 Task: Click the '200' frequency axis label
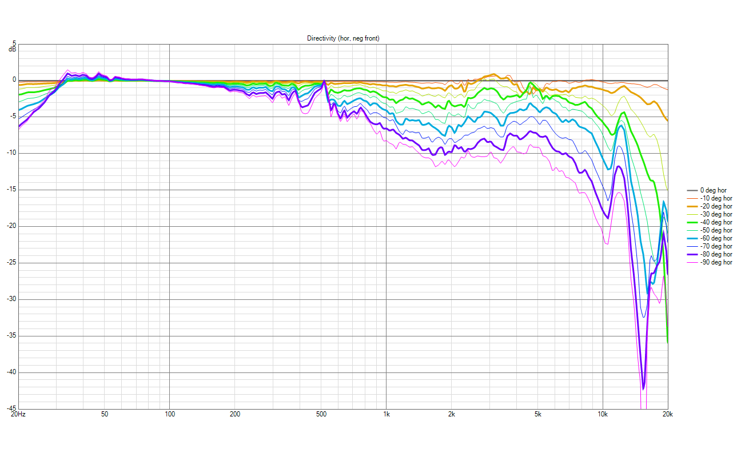coord(234,414)
